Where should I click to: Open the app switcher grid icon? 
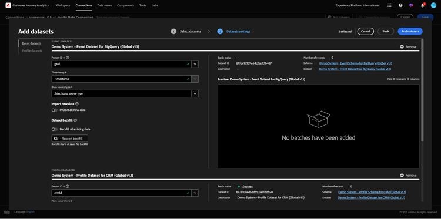[389, 5]
